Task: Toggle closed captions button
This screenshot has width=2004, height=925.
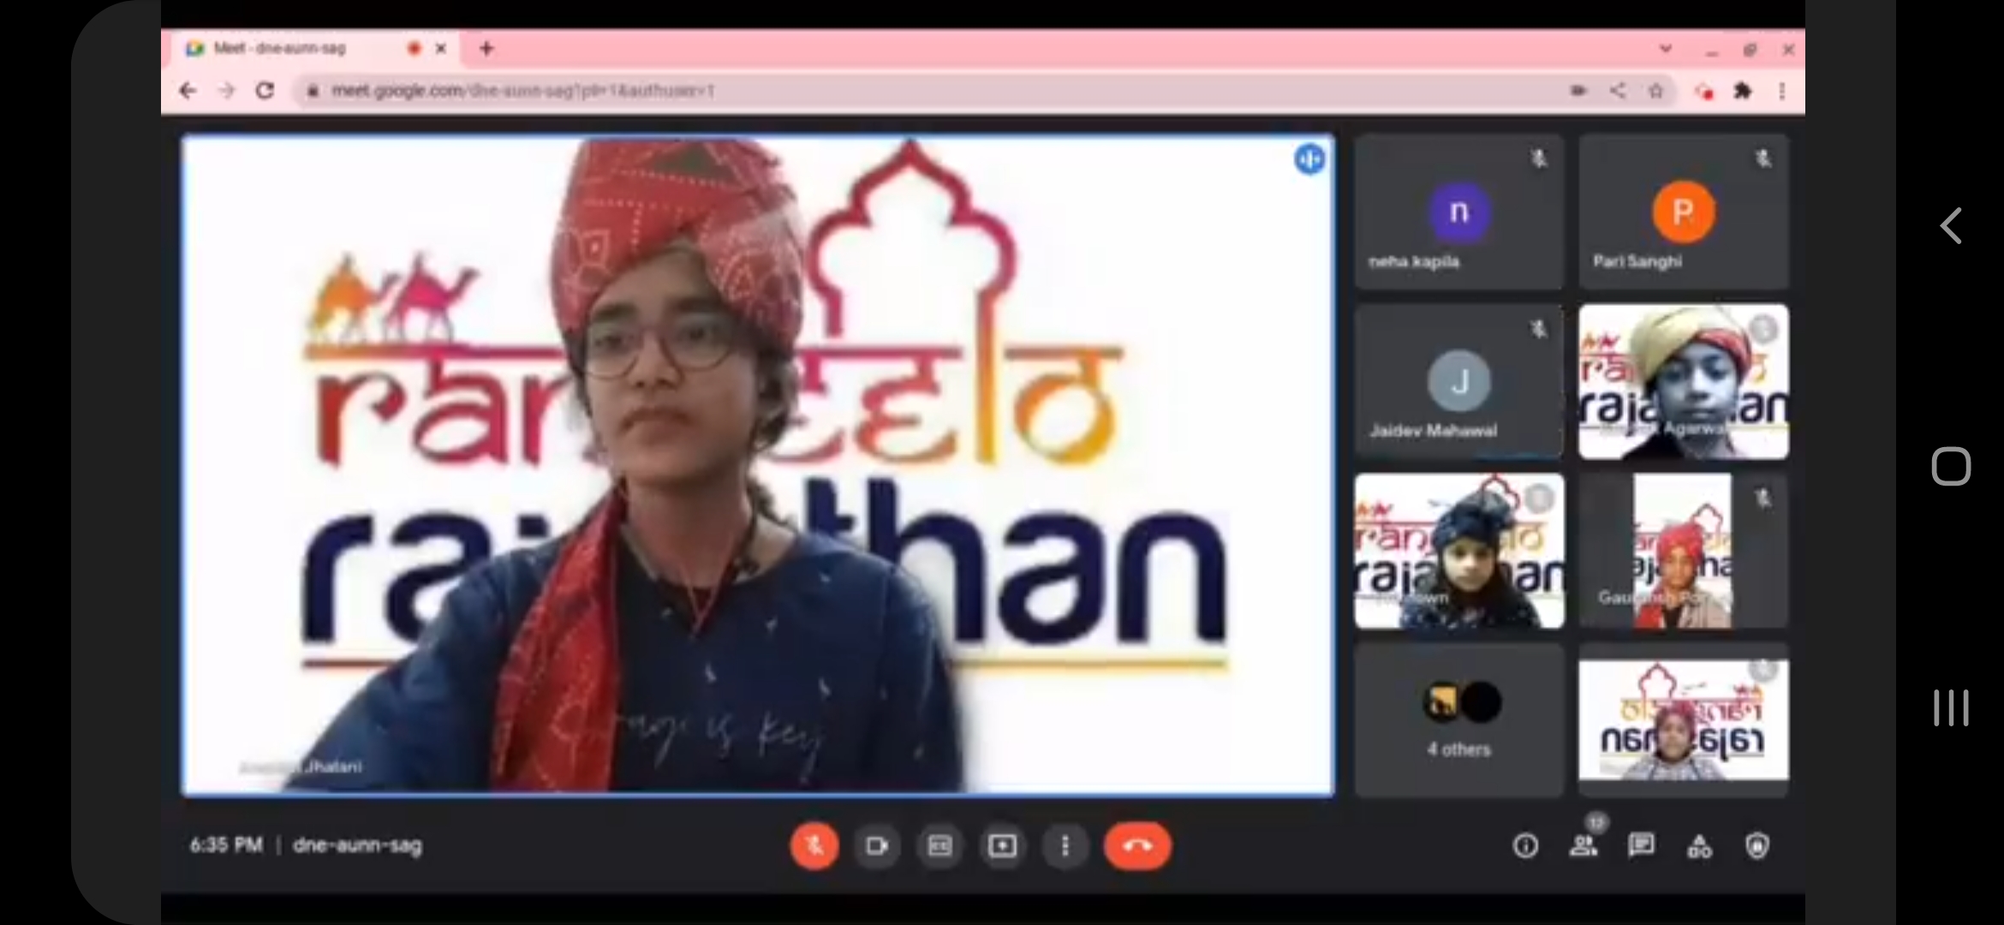Action: click(x=939, y=846)
